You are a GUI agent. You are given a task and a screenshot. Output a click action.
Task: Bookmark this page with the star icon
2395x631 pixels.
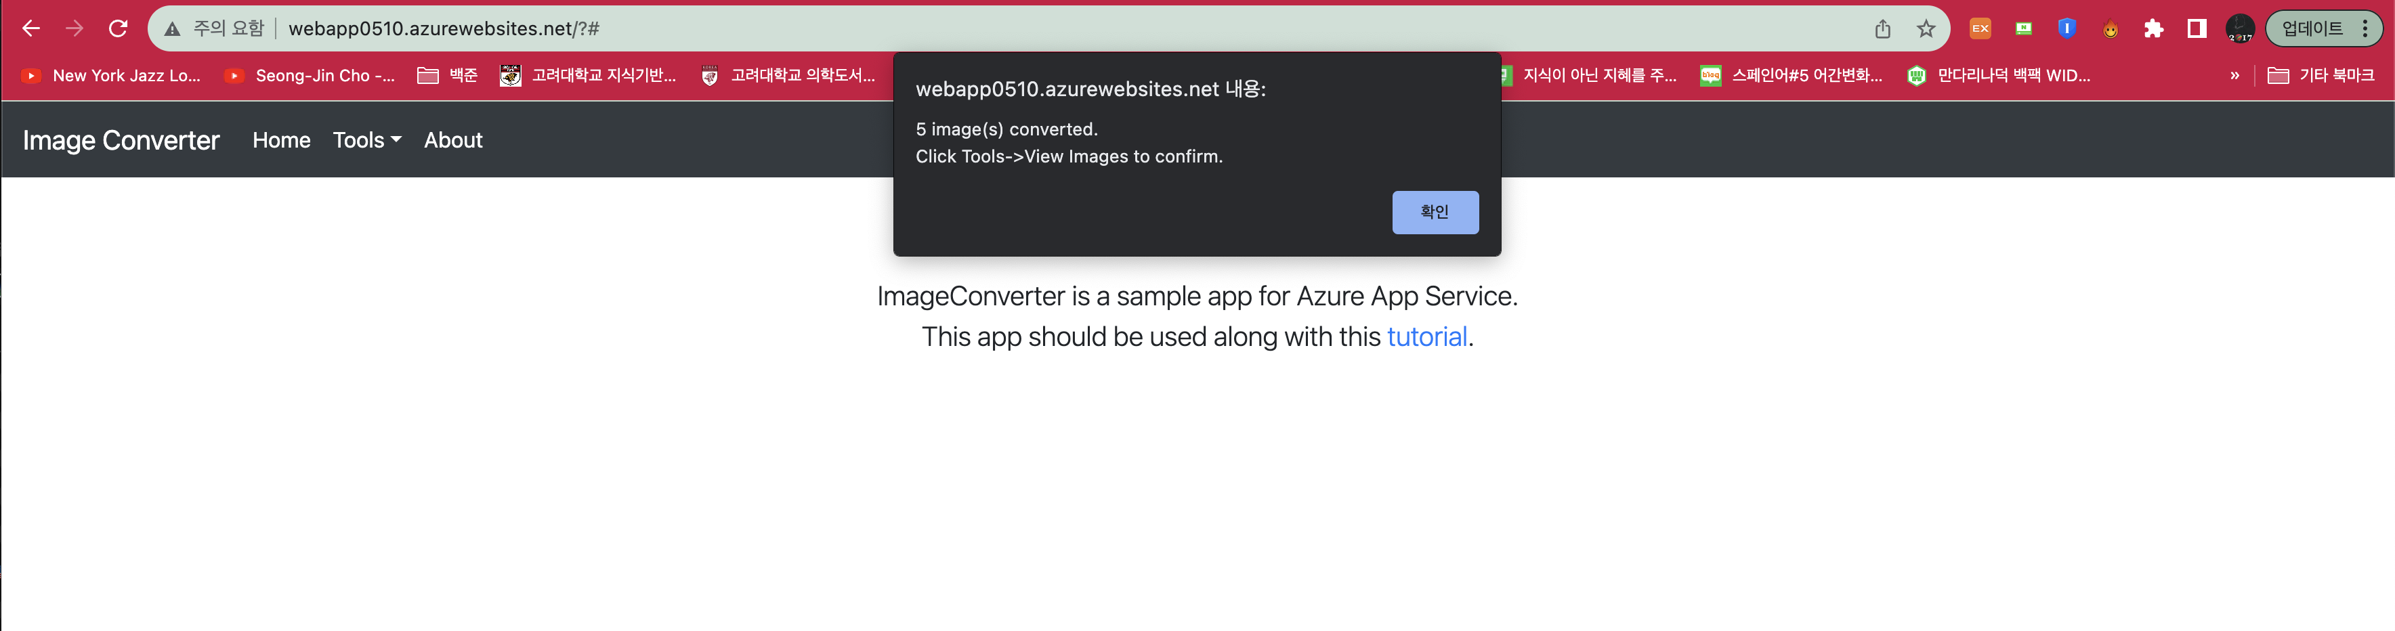pos(1926,29)
